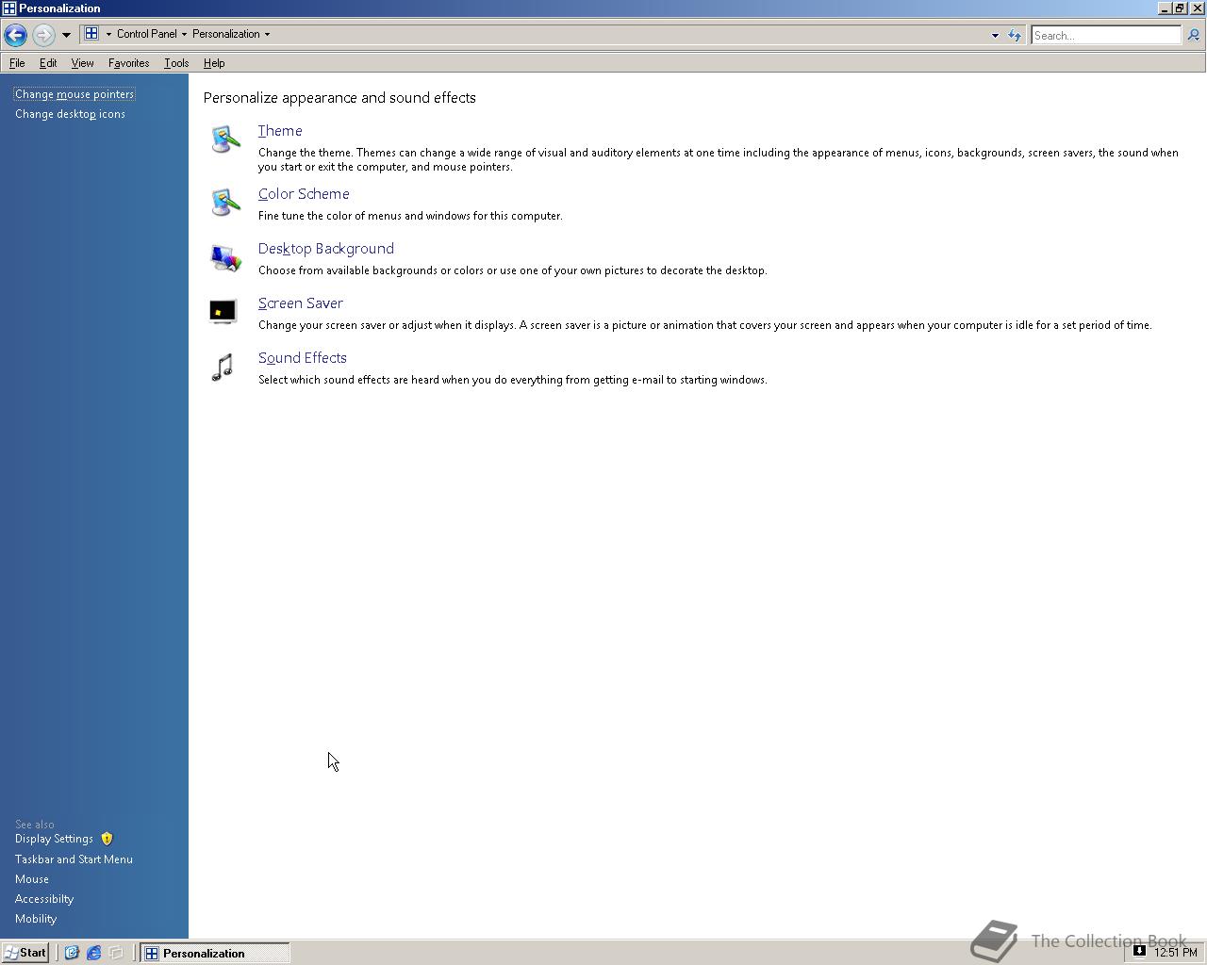The height and width of the screenshot is (965, 1207).
Task: Open the recent pages dropdown arrow
Action: pos(66,35)
